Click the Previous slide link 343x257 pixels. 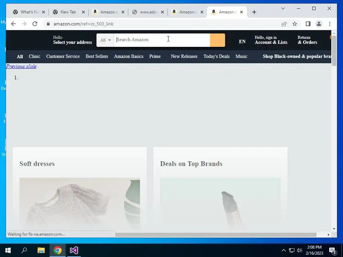(21, 66)
